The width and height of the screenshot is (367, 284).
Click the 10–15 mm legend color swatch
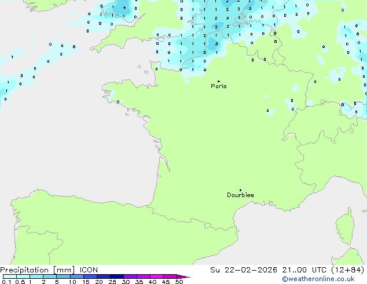[x=77, y=276]
